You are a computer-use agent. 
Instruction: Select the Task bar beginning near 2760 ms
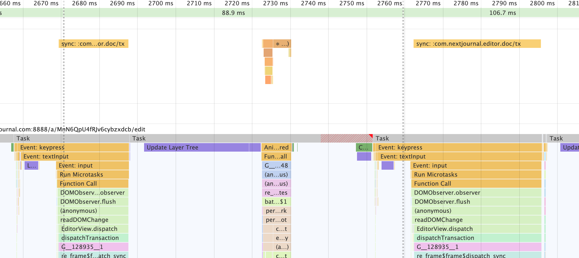(x=458, y=138)
